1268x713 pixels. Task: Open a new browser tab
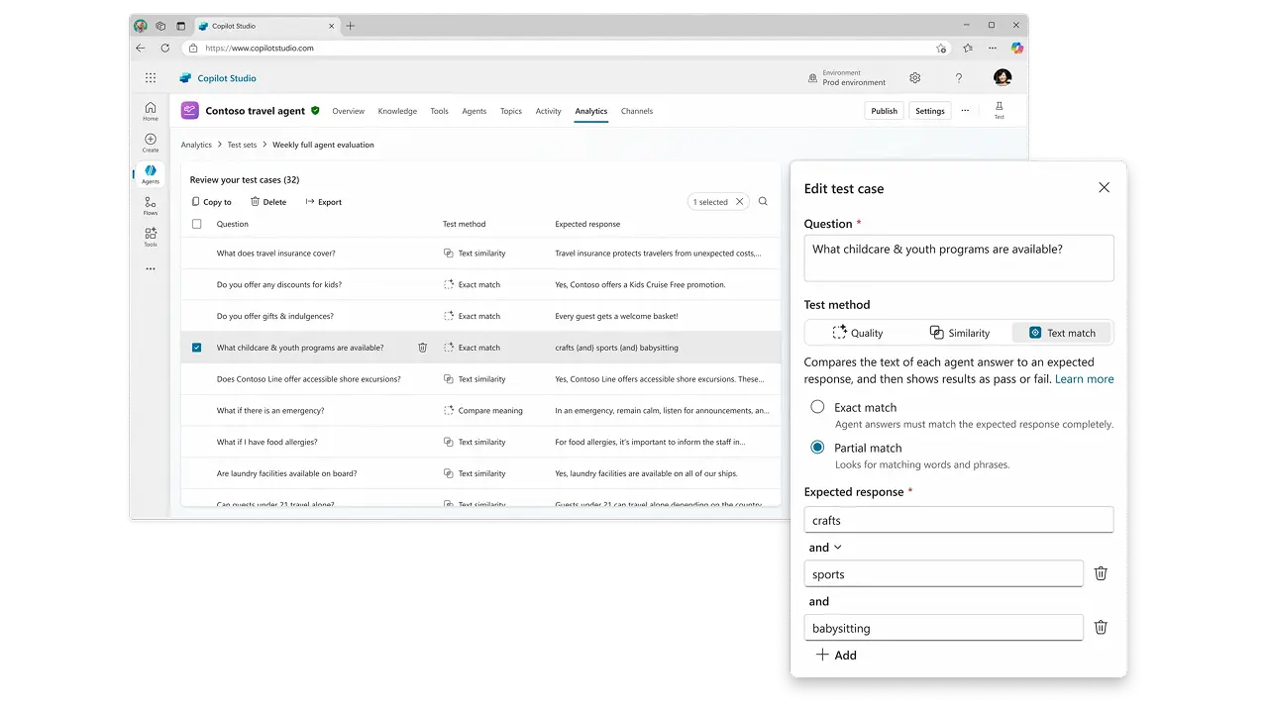(351, 26)
